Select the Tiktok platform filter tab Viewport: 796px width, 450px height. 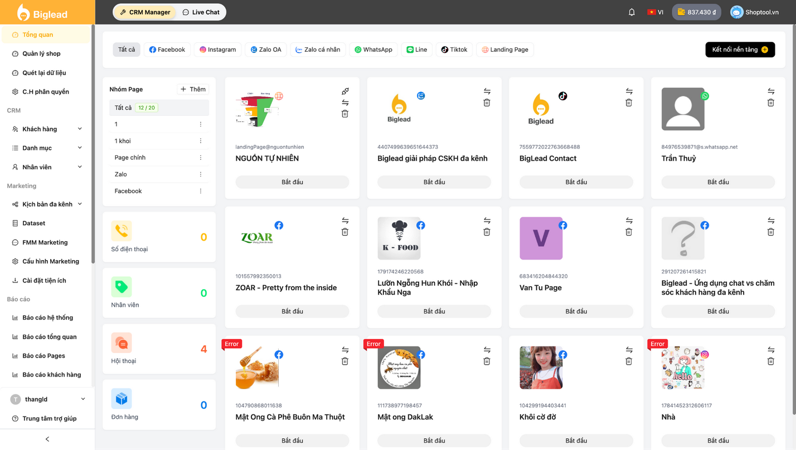454,50
